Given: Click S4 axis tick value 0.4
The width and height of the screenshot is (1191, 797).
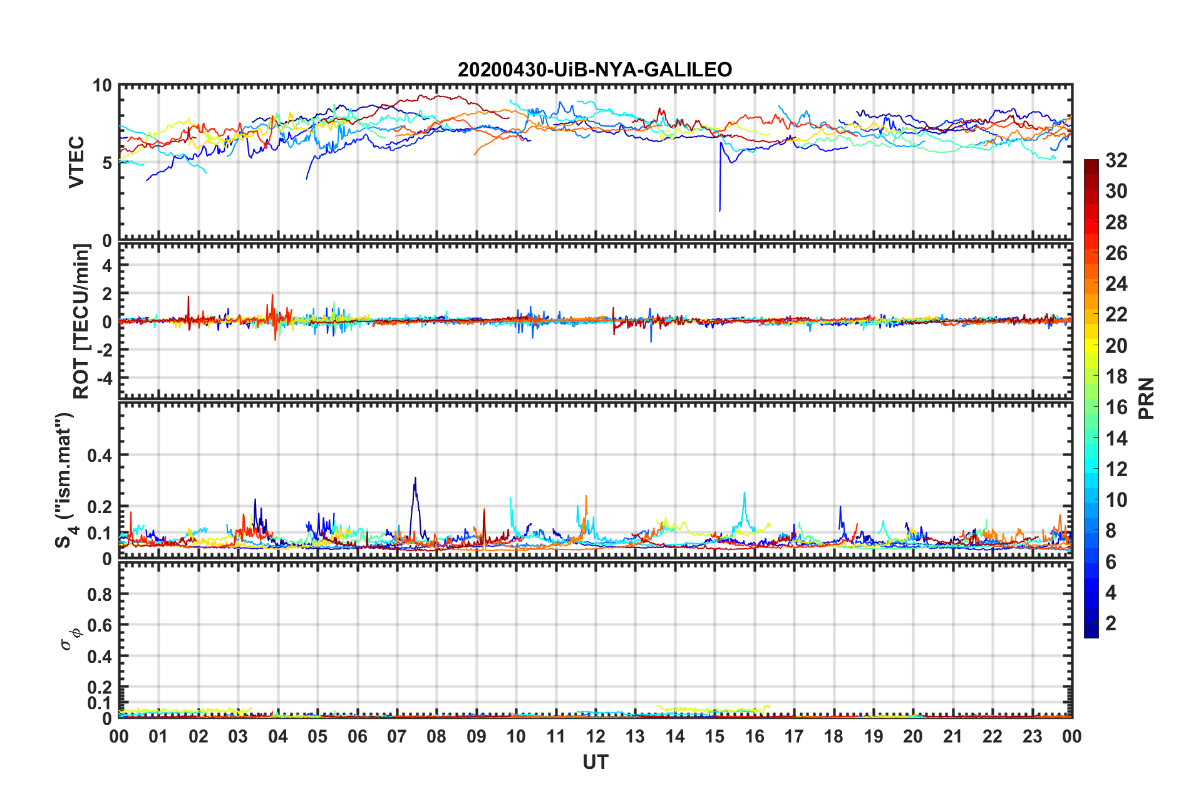Looking at the screenshot, I should point(100,455).
